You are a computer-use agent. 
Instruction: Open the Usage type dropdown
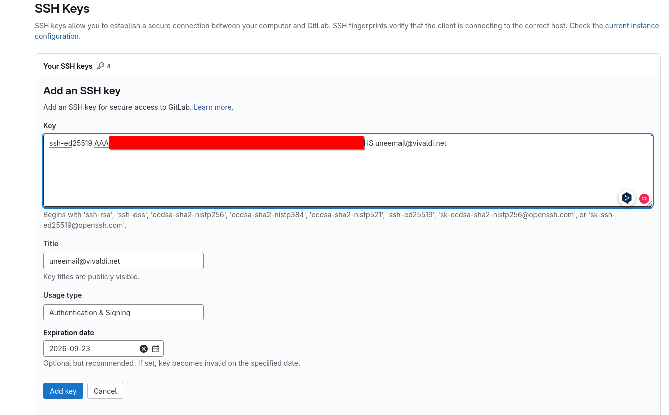point(123,312)
